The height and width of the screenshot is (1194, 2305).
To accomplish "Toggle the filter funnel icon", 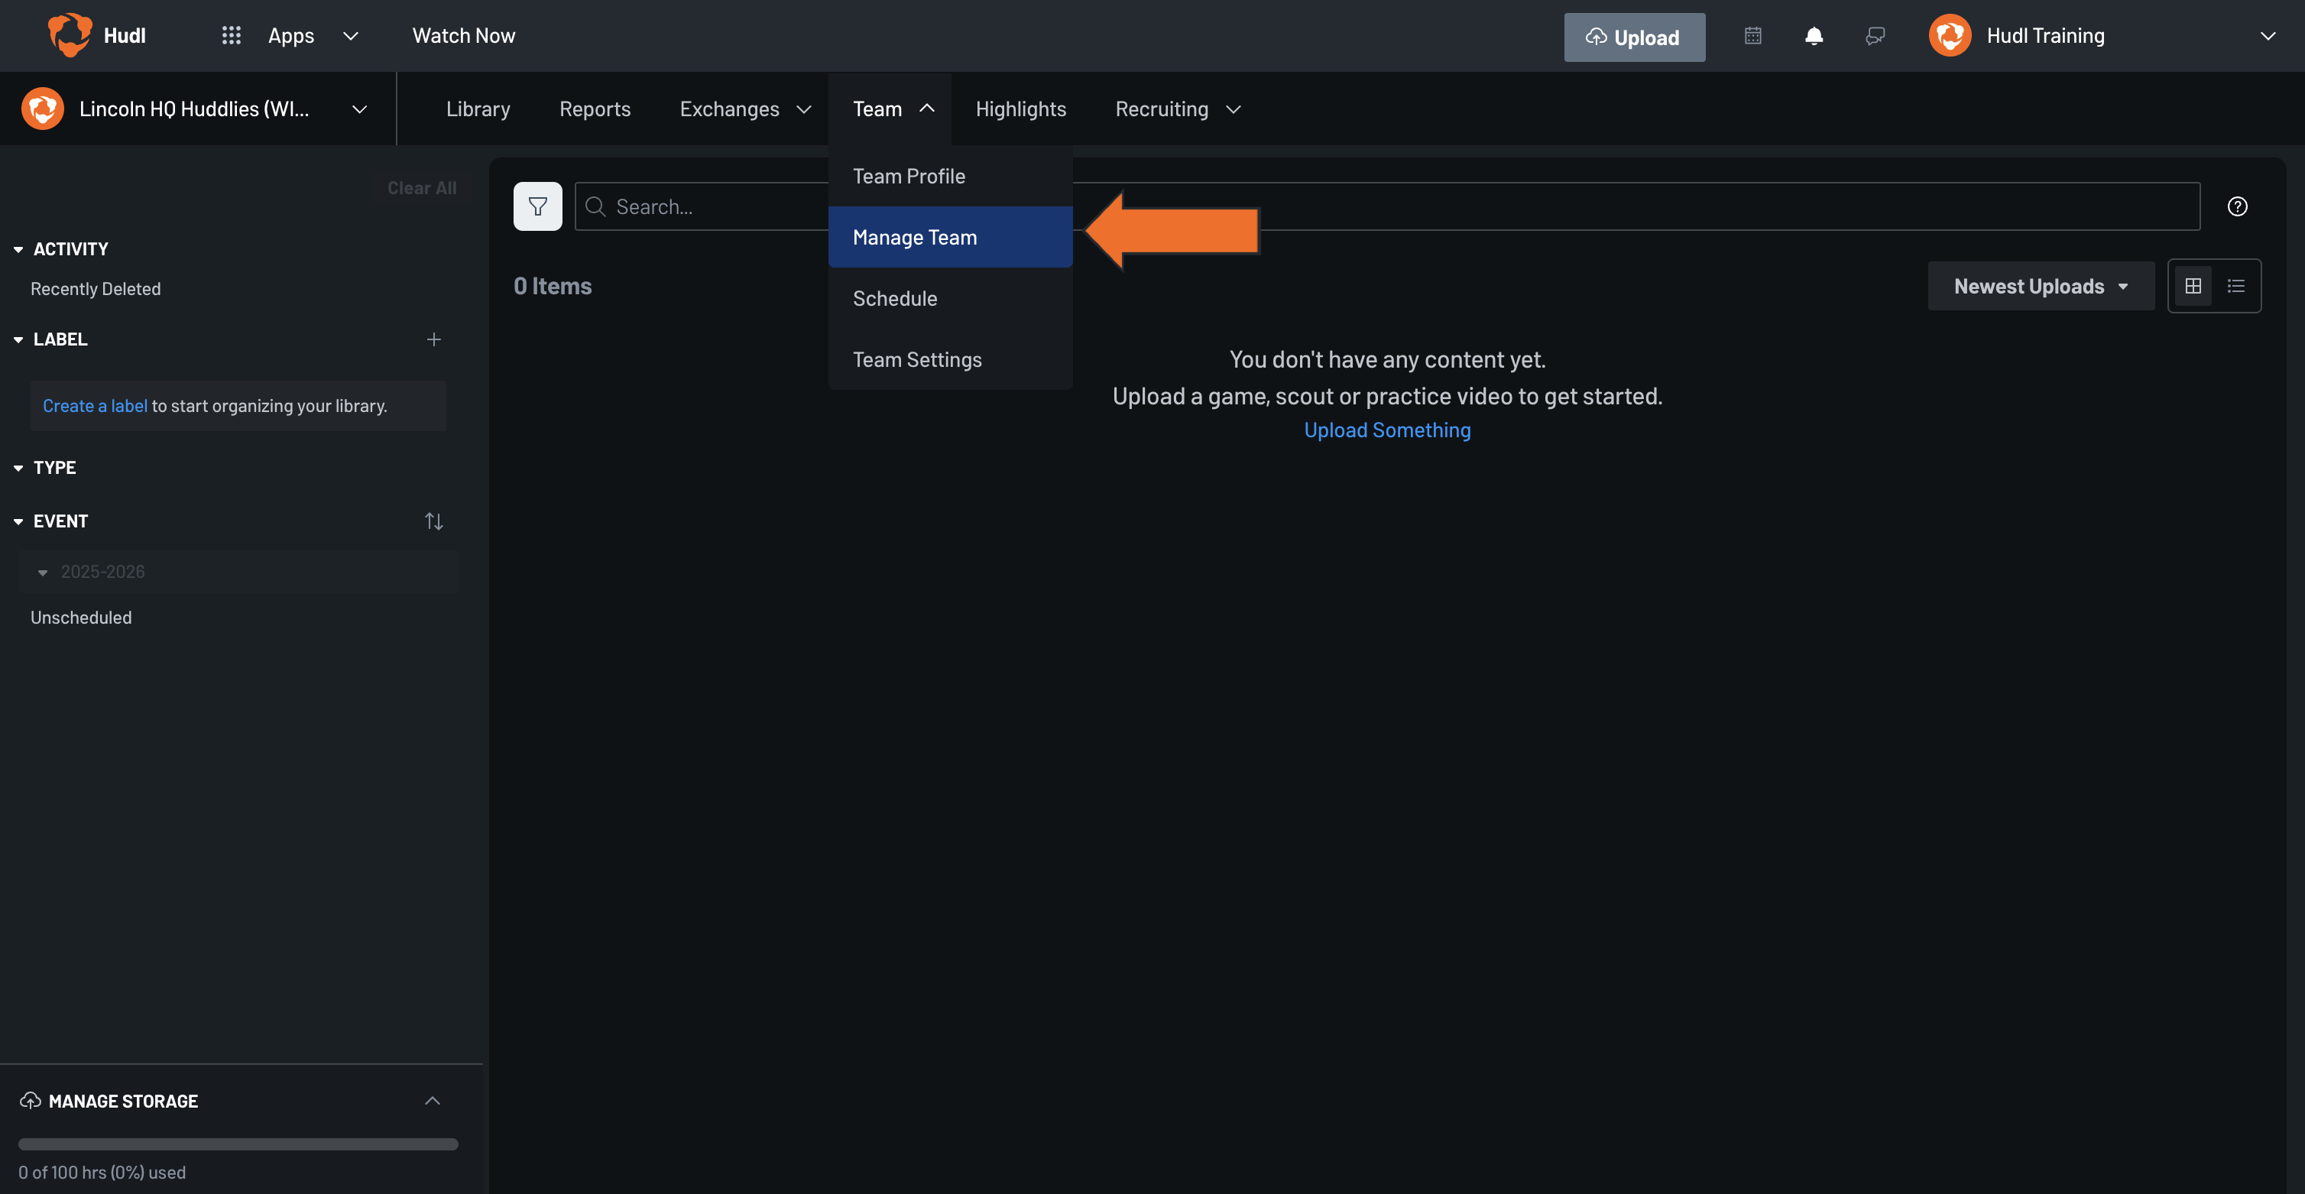I will tap(538, 206).
